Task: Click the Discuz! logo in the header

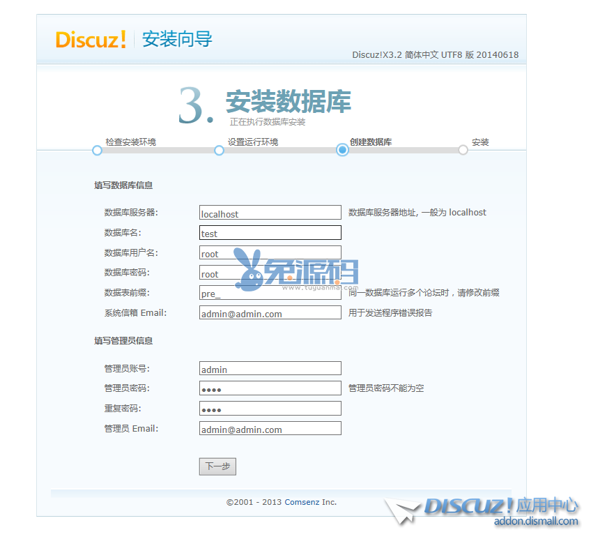Action: (x=91, y=39)
